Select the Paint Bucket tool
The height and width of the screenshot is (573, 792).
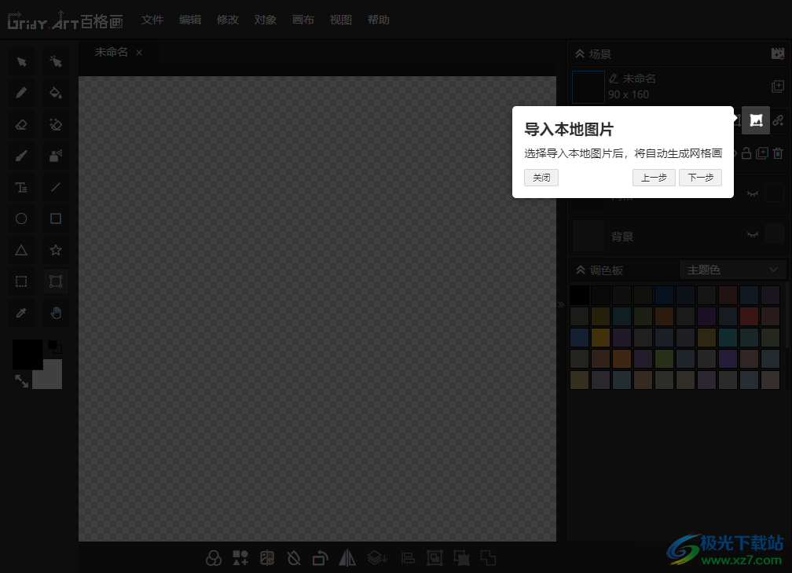click(55, 92)
